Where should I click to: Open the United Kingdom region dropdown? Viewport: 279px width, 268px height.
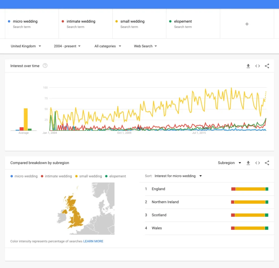pos(26,46)
